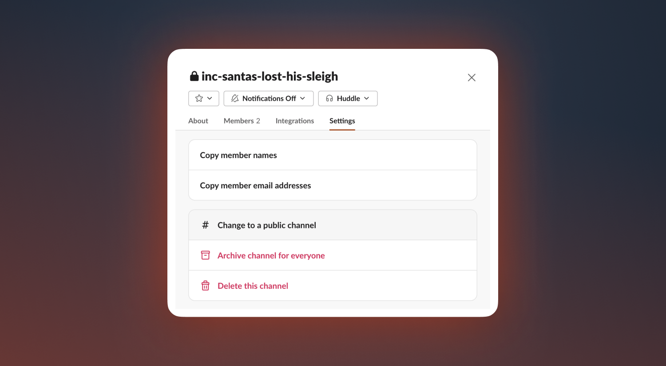Click the archive box icon

point(205,255)
